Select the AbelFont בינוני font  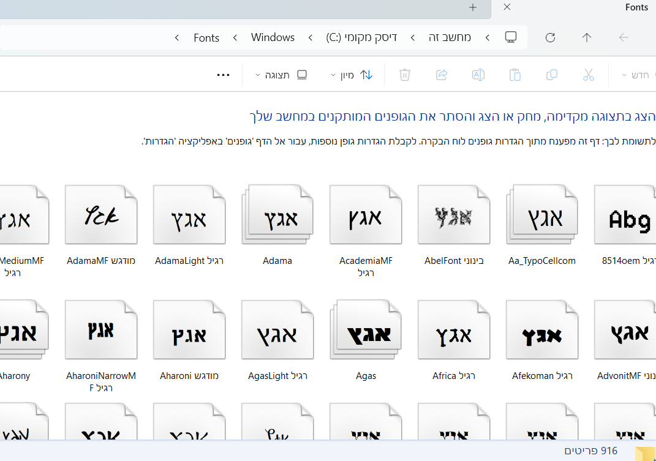454,215
